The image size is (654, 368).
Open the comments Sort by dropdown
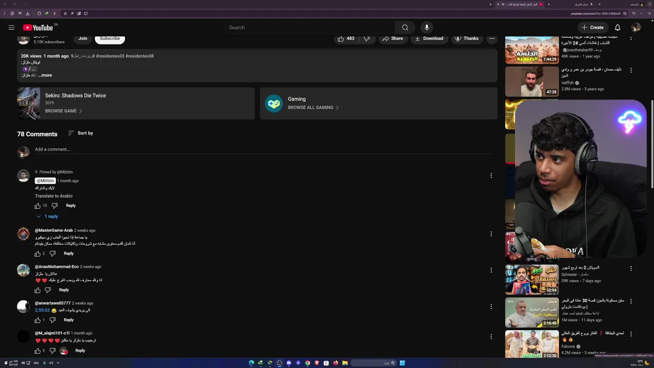(x=80, y=133)
